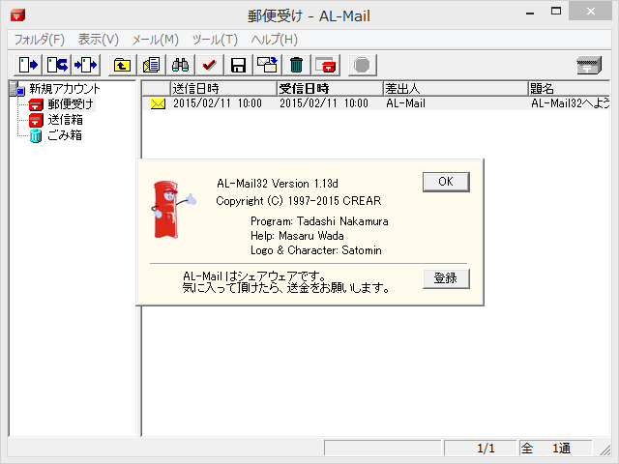Click the send mail toolbar icon
619x464 pixels.
pos(28,65)
